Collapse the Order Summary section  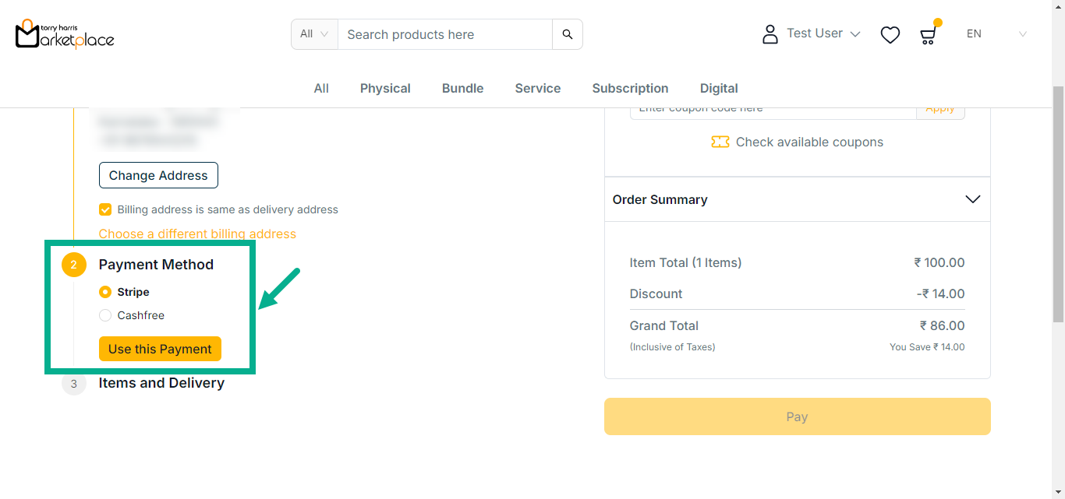[x=972, y=199]
